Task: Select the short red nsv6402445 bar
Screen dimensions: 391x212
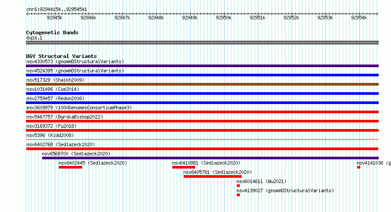Action: coord(71,167)
